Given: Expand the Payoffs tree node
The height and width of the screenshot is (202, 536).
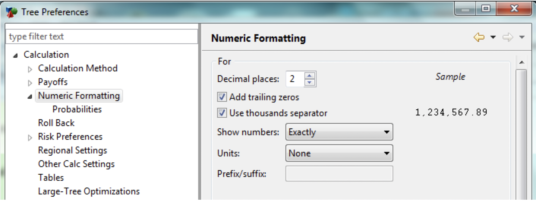Looking at the screenshot, I should tap(30, 83).
